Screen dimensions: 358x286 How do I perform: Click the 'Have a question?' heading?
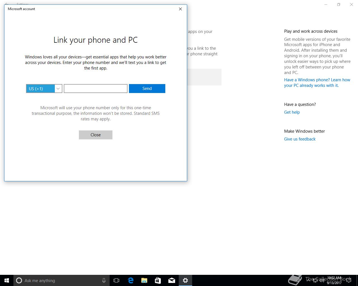point(300,104)
